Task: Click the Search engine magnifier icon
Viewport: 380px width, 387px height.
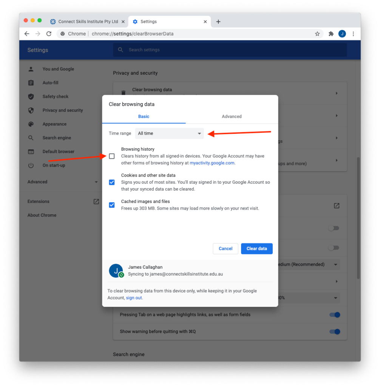Action: click(x=31, y=138)
